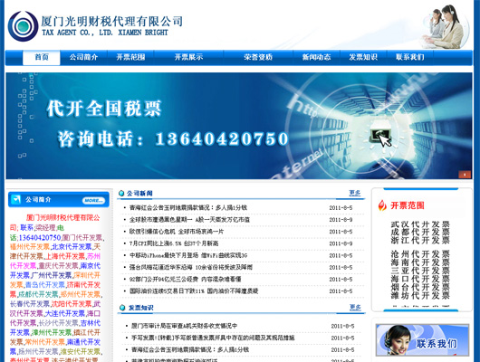Open the 公司简介 navigation tab
This screenshot has width=480, height=362.
tap(83, 57)
